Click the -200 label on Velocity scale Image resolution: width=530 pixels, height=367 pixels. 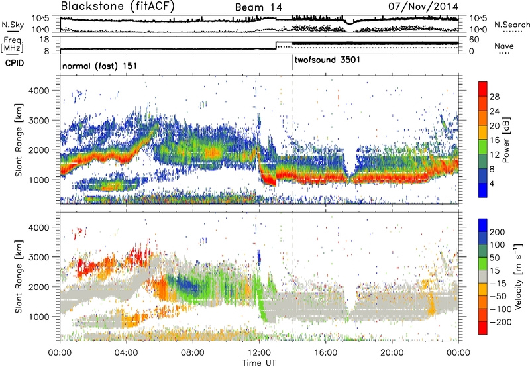coord(501,322)
